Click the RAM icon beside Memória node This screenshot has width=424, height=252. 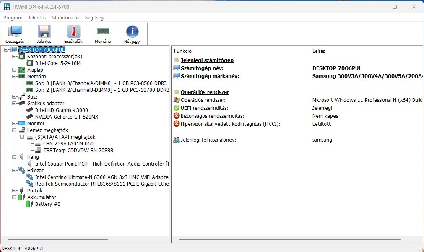tap(22, 76)
